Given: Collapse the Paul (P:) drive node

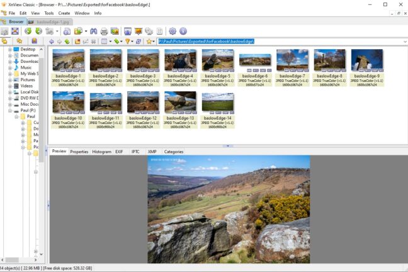Looking at the screenshot, I should tap(10, 110).
